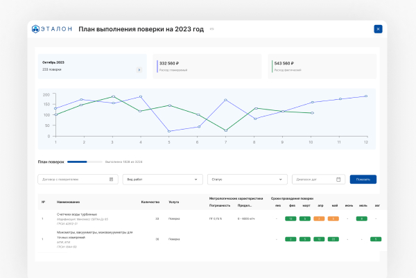Viewport: 416px width, 278px height.
Task: Click the Погрешность column header
Action: point(220,206)
